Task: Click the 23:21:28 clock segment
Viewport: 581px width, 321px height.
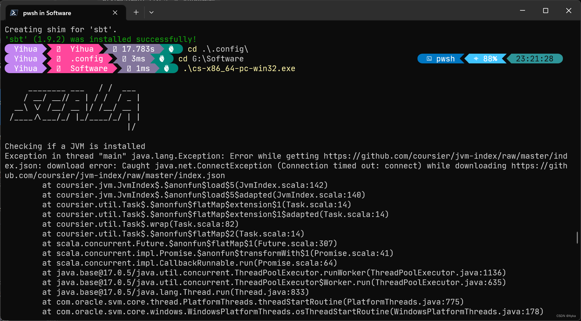Action: (534, 59)
